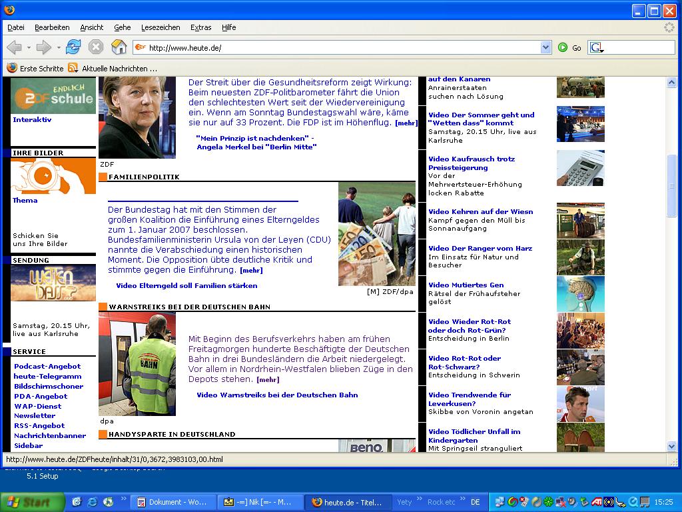Click mehr link in the Elterngeld article

pyautogui.click(x=251, y=271)
